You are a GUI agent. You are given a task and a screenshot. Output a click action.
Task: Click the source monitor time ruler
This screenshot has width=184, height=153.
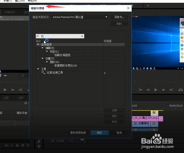pos(14,82)
